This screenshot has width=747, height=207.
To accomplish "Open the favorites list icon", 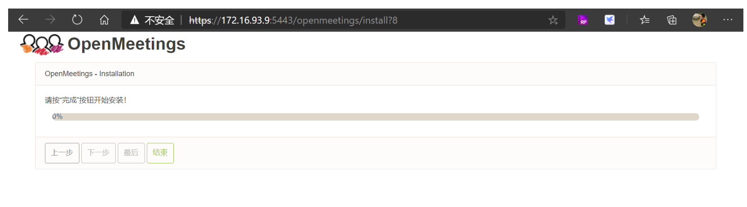I will point(644,20).
